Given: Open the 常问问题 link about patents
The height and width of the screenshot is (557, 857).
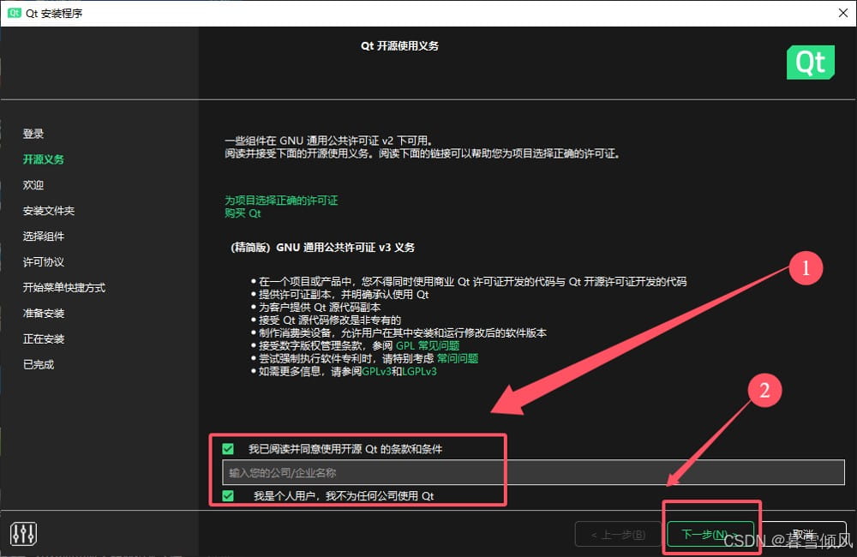Looking at the screenshot, I should pos(458,358).
